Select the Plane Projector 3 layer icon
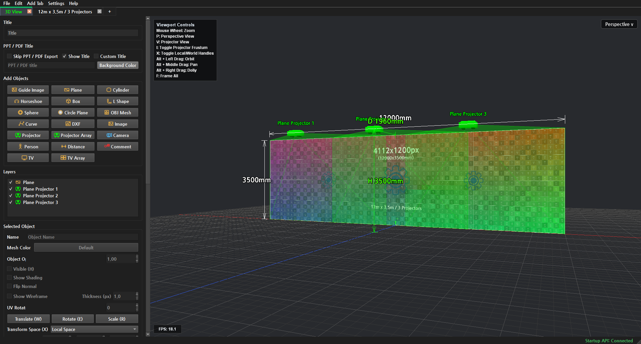Image resolution: width=641 pixels, height=344 pixels. click(18, 202)
